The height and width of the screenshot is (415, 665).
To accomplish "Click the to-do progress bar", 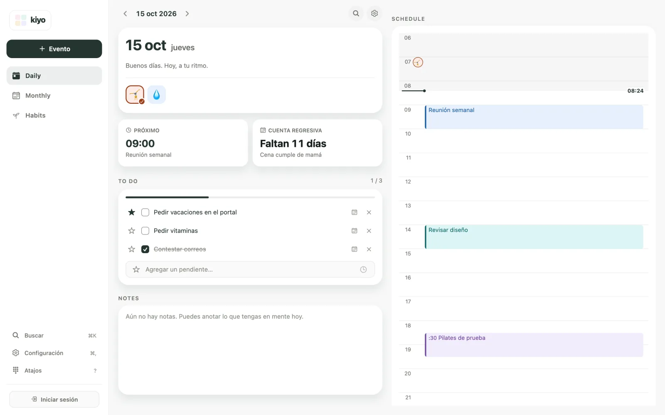I will click(250, 197).
